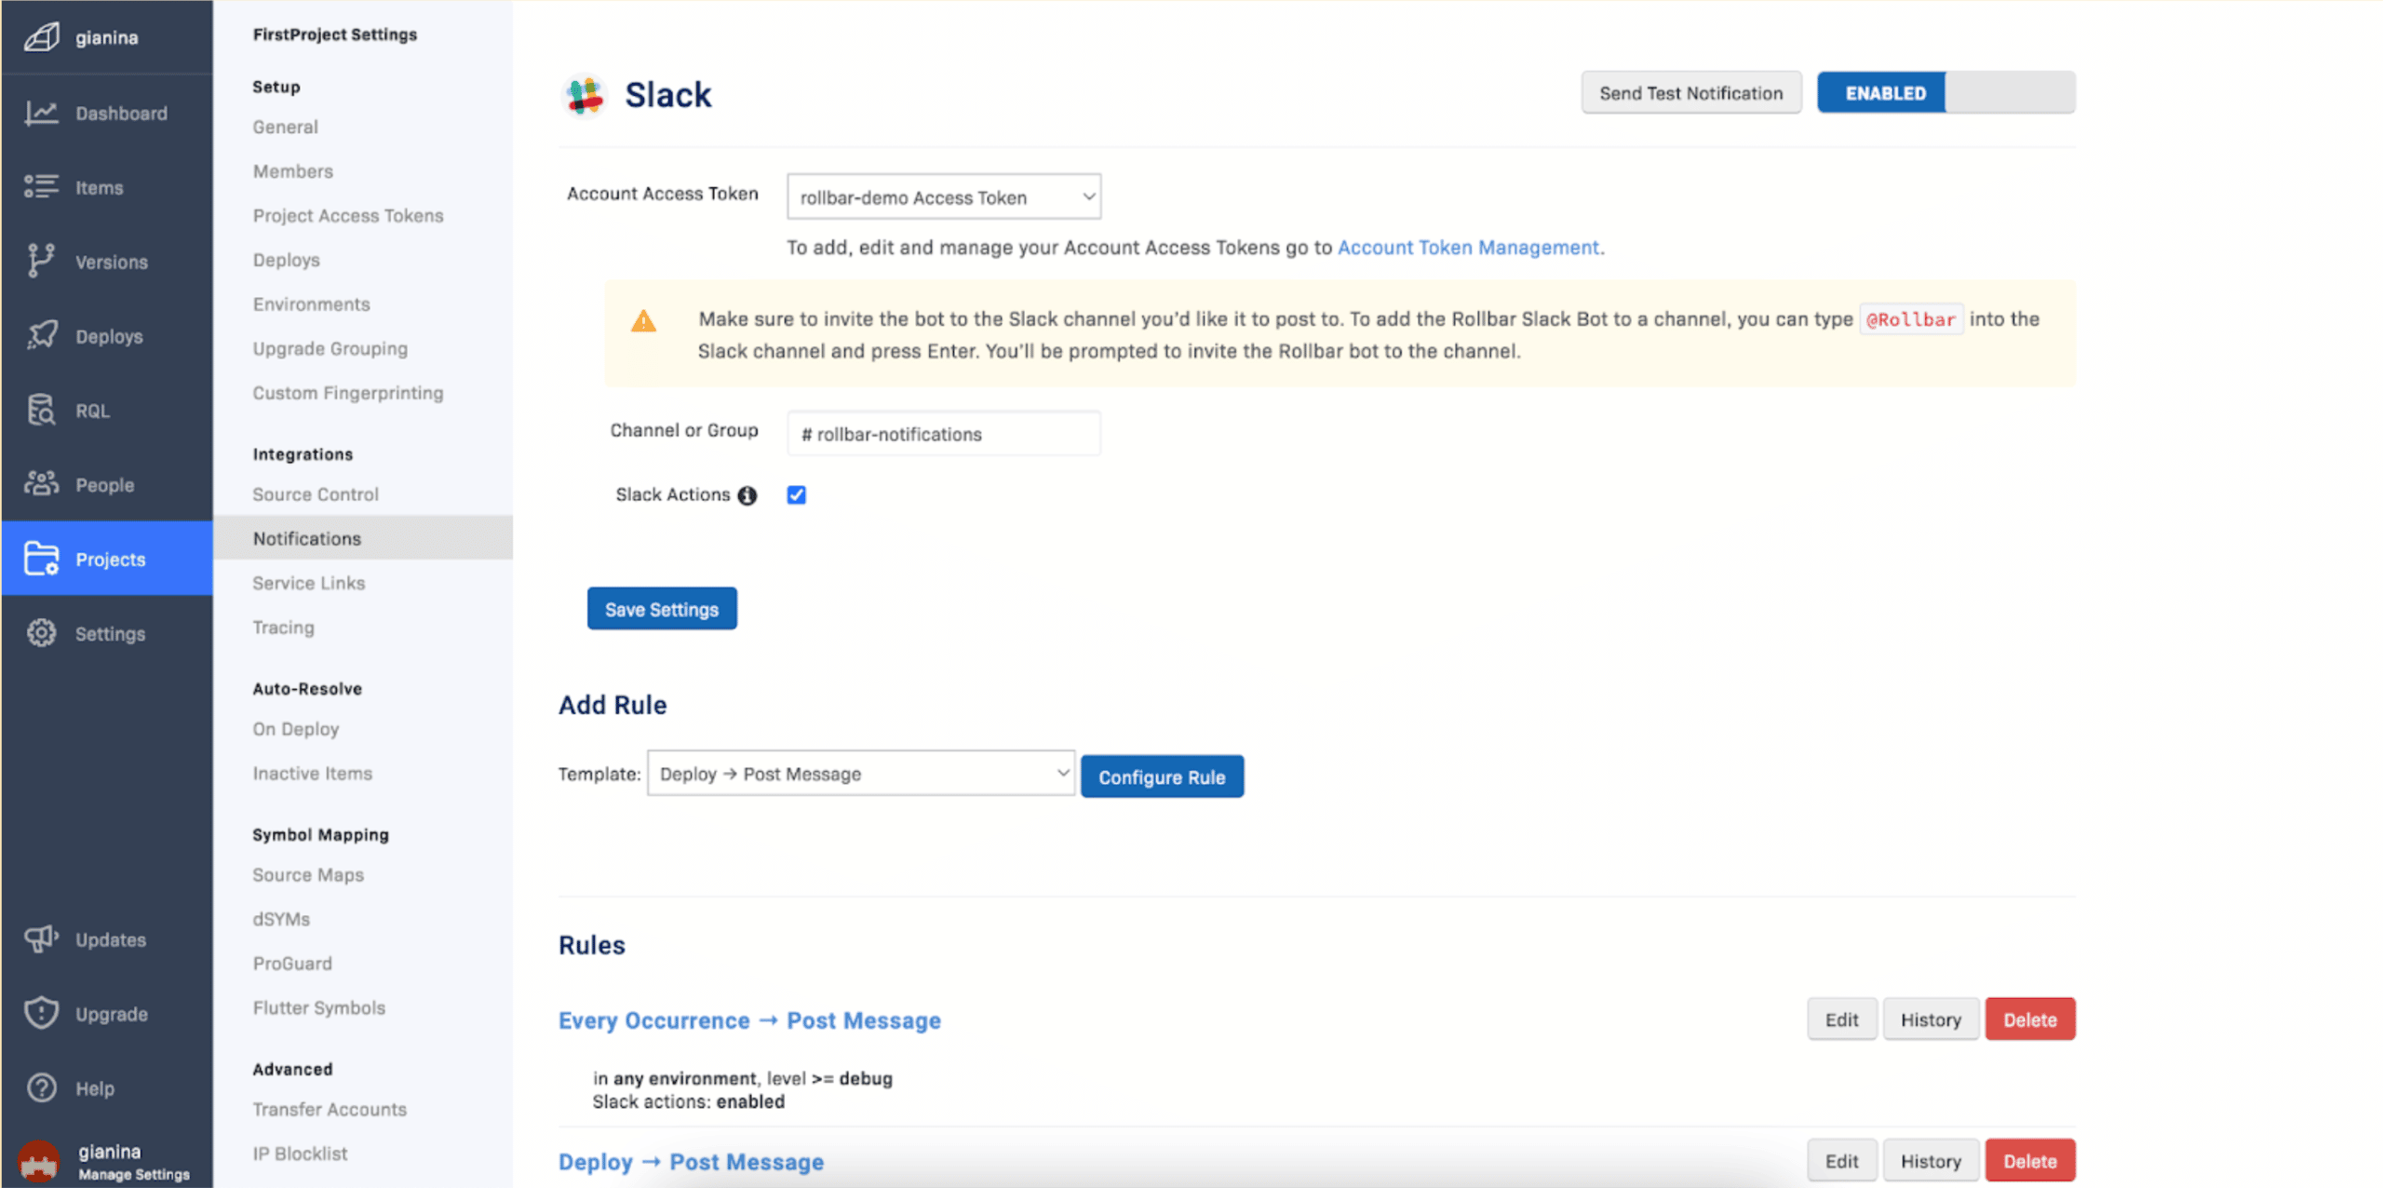Open Settings gear icon
This screenshot has height=1188, width=2383.
(41, 633)
